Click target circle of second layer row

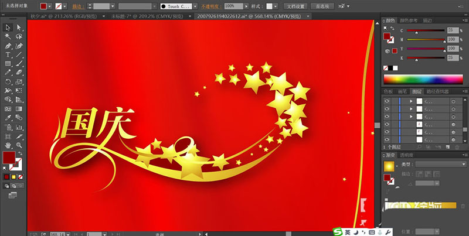click(x=453, y=109)
